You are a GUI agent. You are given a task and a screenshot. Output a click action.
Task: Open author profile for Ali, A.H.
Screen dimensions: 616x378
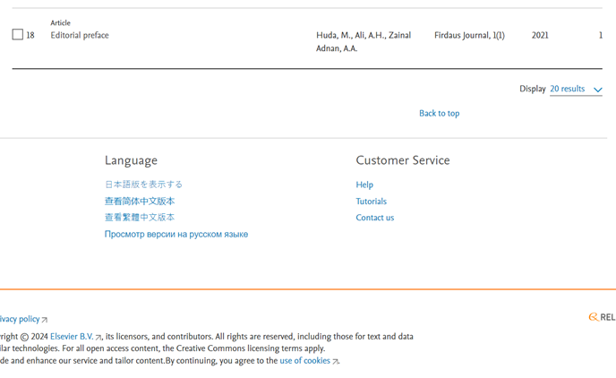370,36
